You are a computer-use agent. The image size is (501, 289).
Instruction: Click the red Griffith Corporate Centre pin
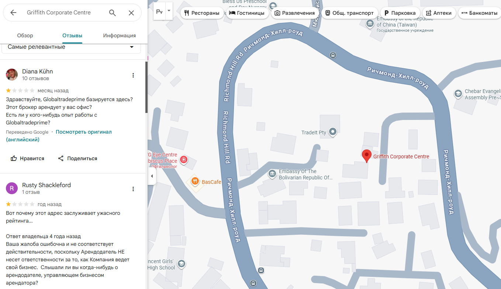[x=366, y=156]
